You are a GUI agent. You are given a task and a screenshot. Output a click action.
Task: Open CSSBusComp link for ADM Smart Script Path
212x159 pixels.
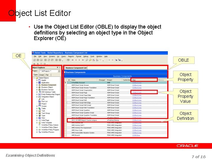[x=137, y=100]
